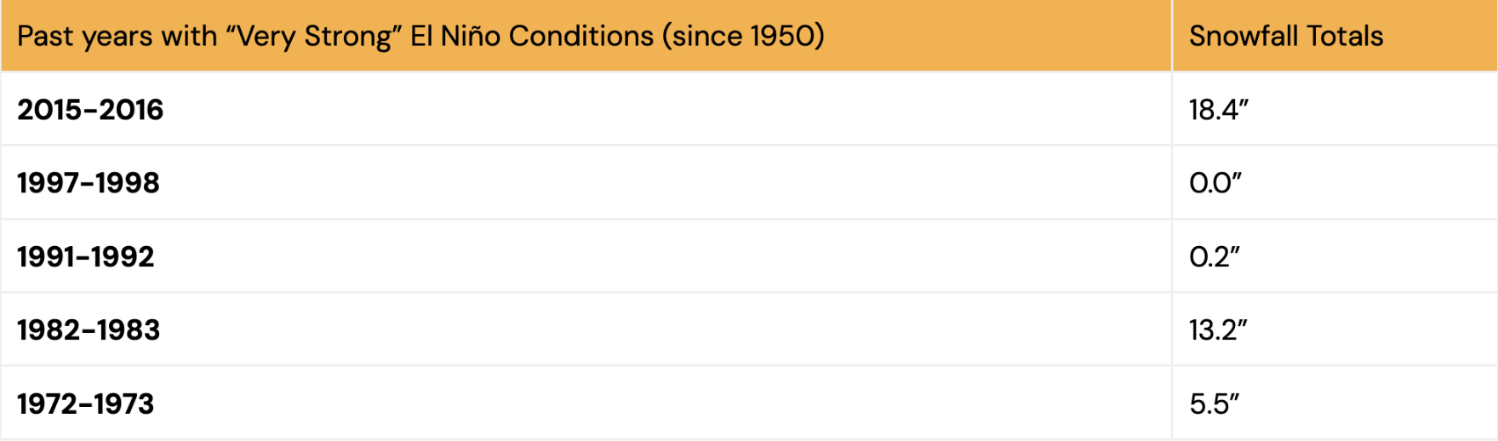1498x441 pixels.
Task: Click the year "1973" in last row
Action: coord(123,404)
